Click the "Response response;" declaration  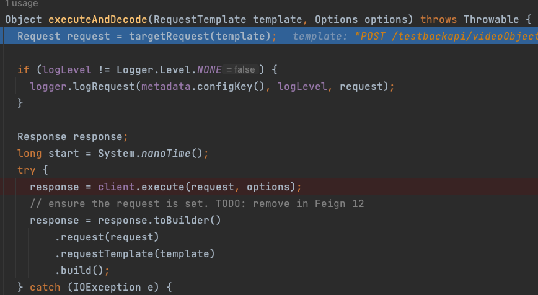(73, 136)
